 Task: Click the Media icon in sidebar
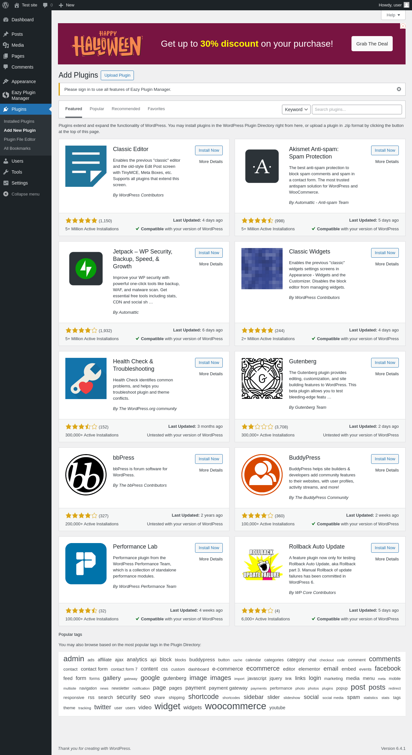[6, 45]
